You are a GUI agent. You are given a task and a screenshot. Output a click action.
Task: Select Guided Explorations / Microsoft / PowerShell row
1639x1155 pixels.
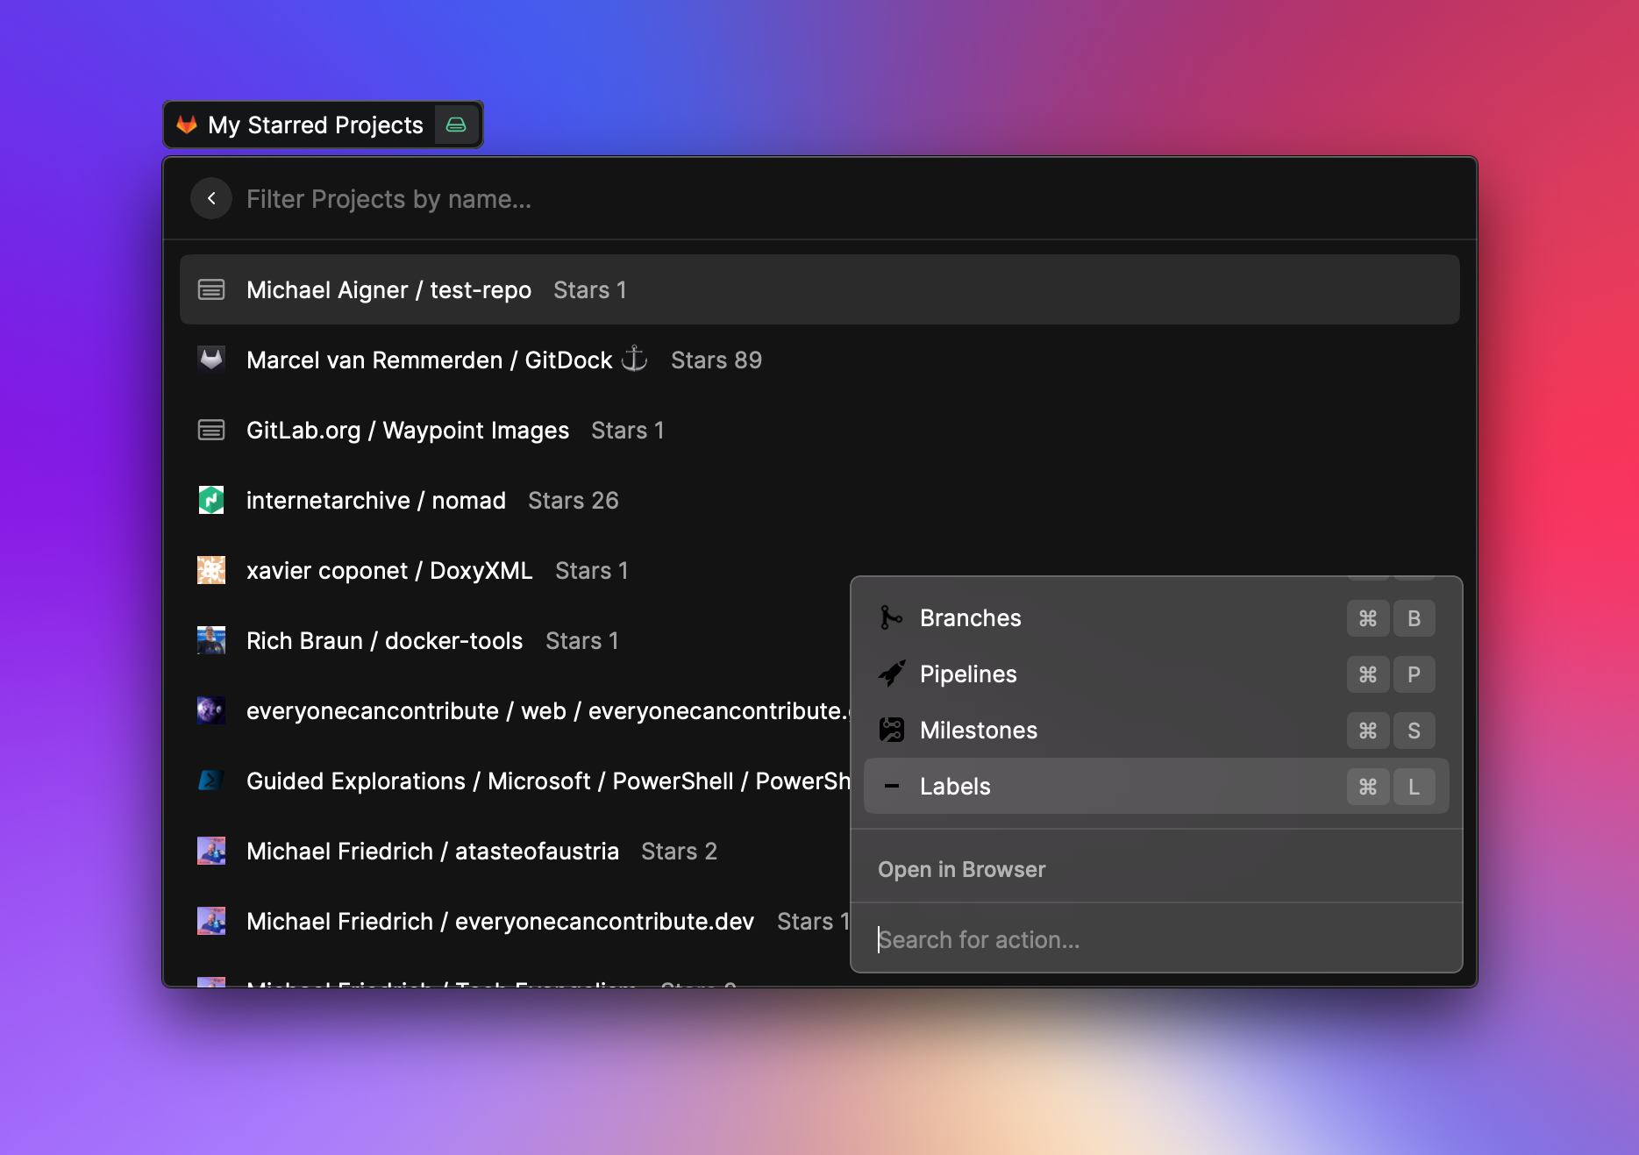516,781
